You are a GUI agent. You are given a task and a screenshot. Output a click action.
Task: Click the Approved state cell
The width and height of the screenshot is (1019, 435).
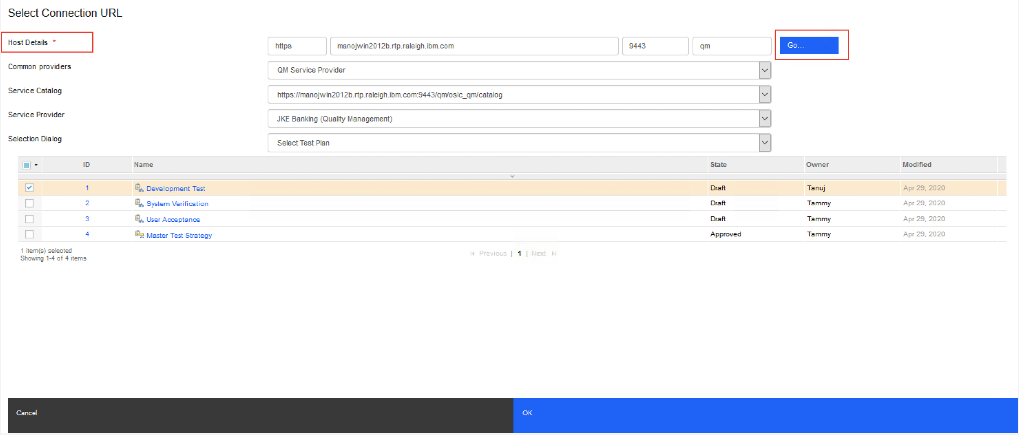pos(725,234)
